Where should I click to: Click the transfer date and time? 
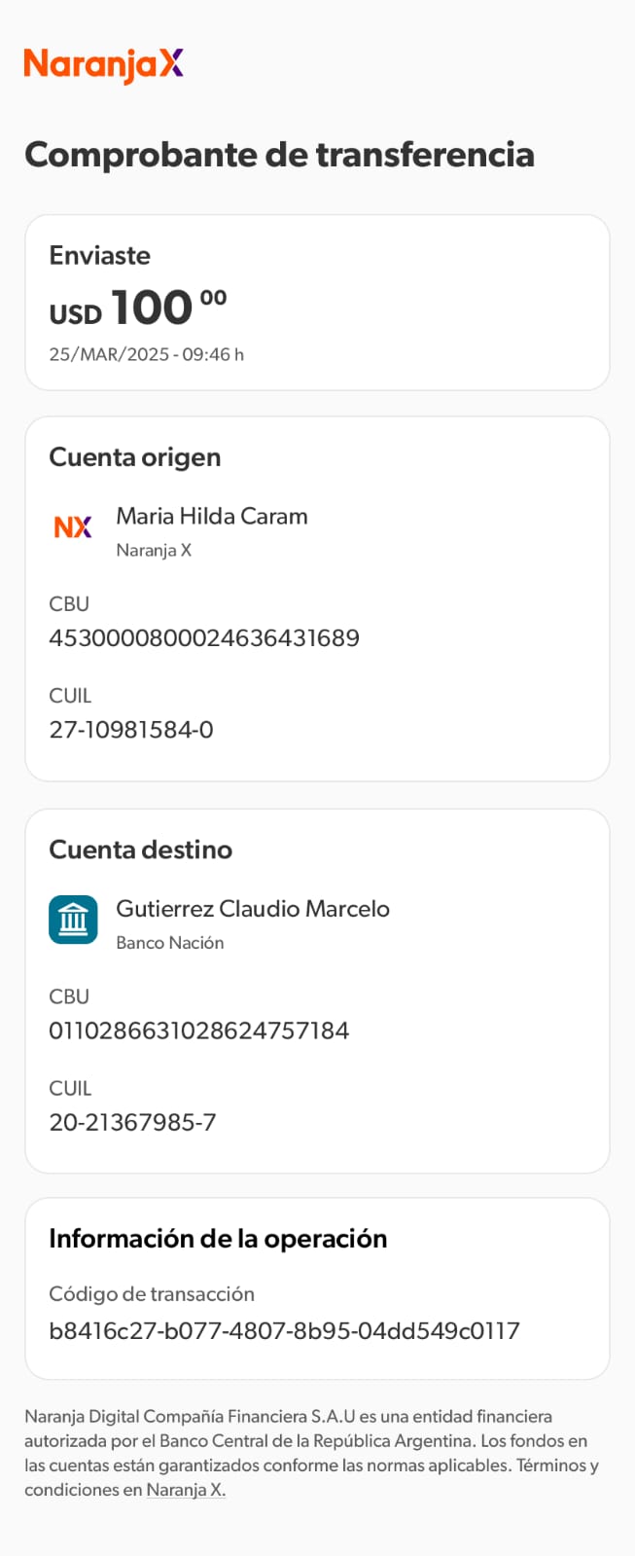pyautogui.click(x=146, y=354)
